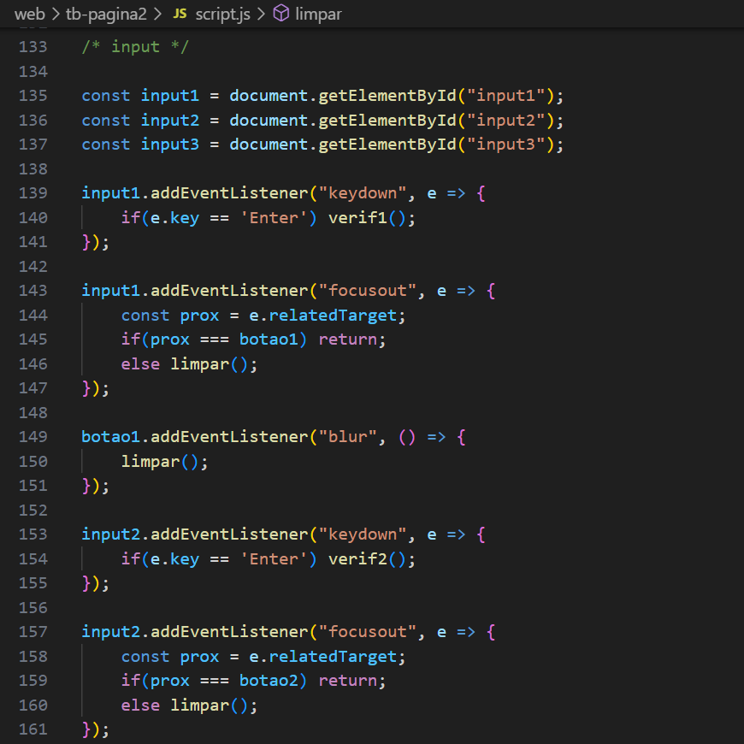The width and height of the screenshot is (744, 744).
Task: Click line number 153 in the gutter
Action: point(32,534)
